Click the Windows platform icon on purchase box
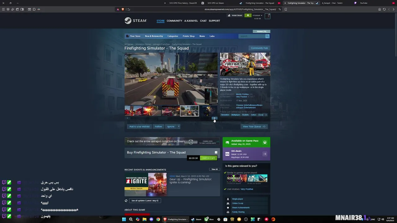Screen dimensions: 397x223 (x=216, y=152)
